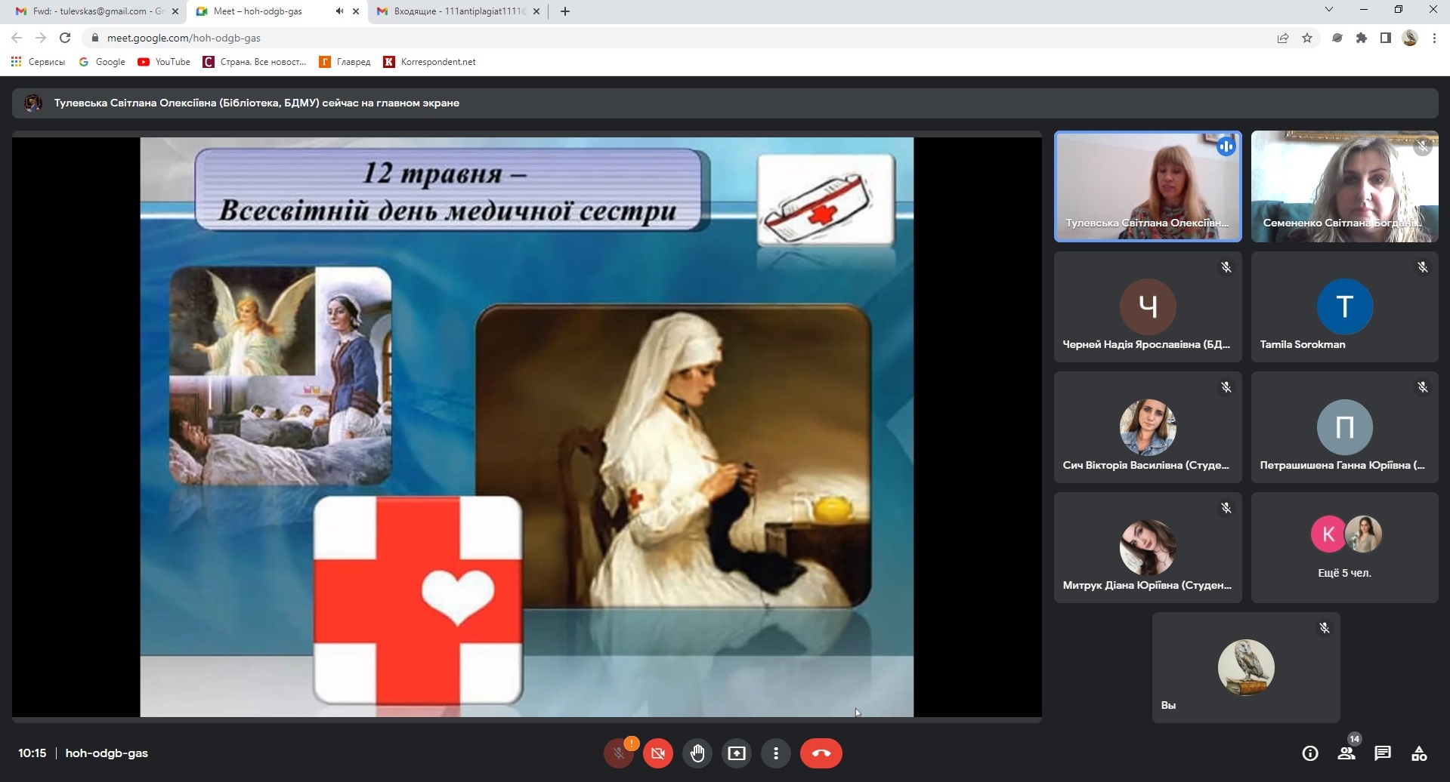Screen dimensions: 1450x782
Task: Open the browser side panel
Action: [x=1386, y=38]
